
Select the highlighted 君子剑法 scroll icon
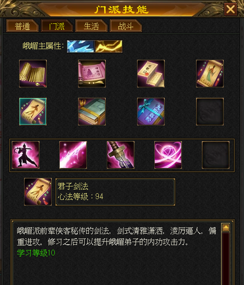coord(33,112)
